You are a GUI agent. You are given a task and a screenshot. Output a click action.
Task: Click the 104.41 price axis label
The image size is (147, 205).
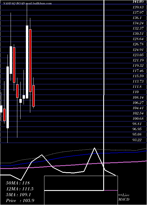tap(138, 108)
